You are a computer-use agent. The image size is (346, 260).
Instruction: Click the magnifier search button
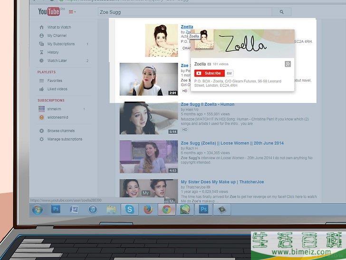click(281, 12)
